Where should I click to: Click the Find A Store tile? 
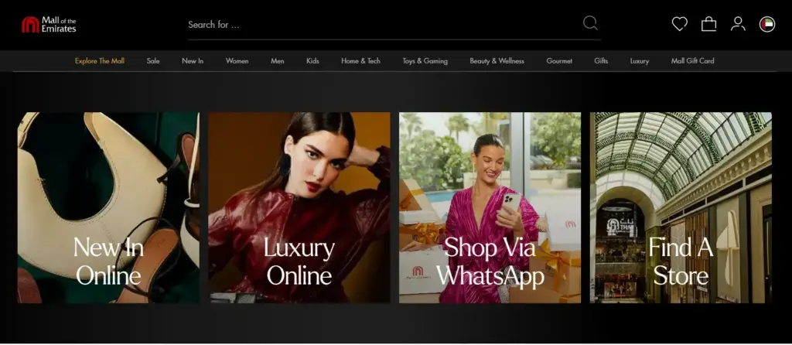(x=681, y=207)
